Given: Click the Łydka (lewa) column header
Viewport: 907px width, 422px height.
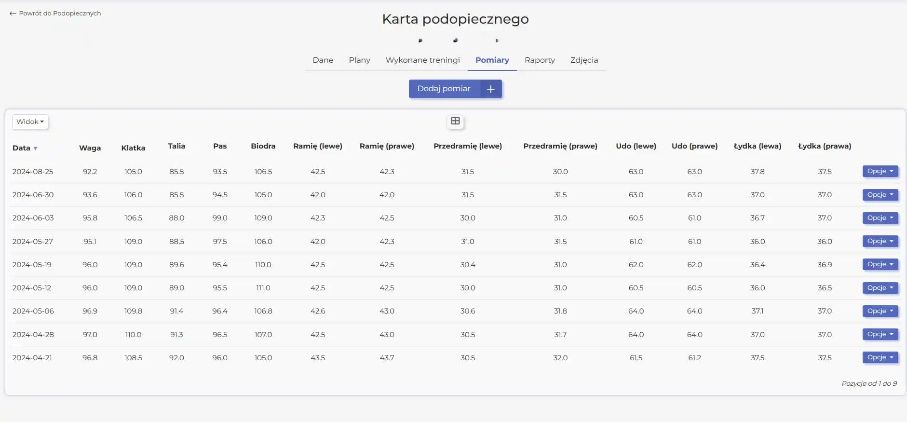Looking at the screenshot, I should [758, 146].
